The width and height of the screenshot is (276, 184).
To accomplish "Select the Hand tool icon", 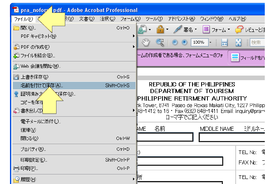I will [x=146, y=42].
